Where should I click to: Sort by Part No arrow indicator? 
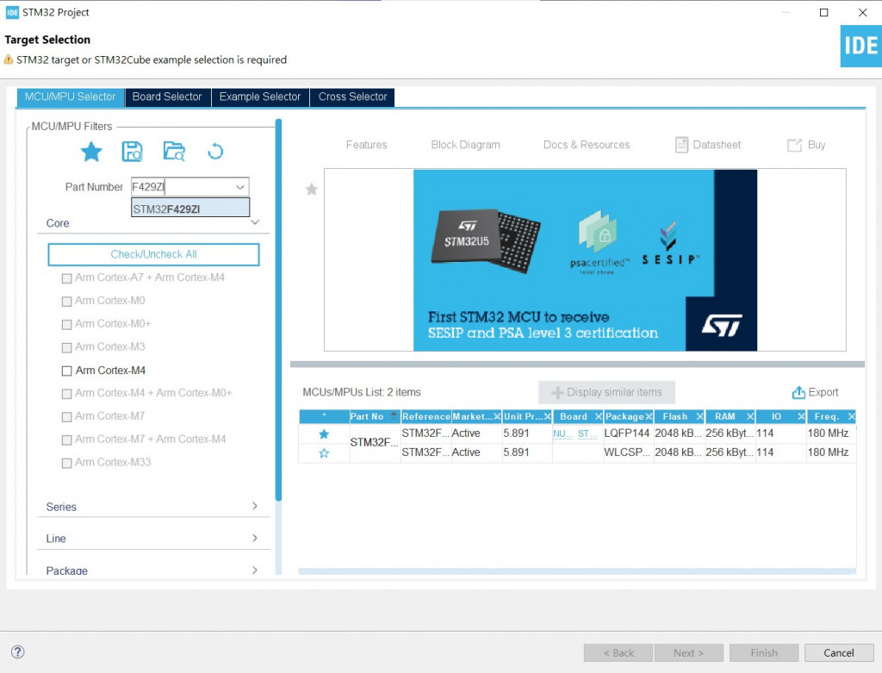point(394,415)
